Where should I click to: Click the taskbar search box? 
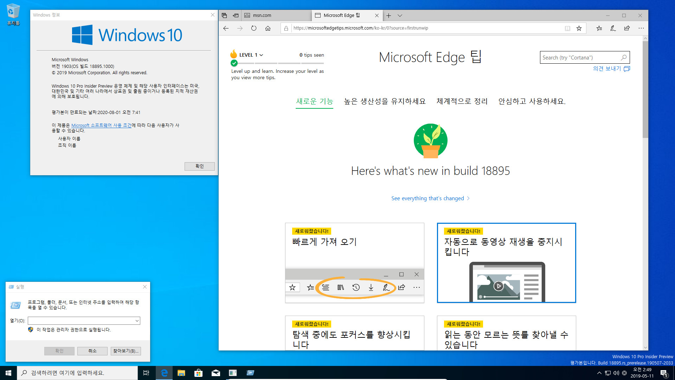(x=77, y=373)
